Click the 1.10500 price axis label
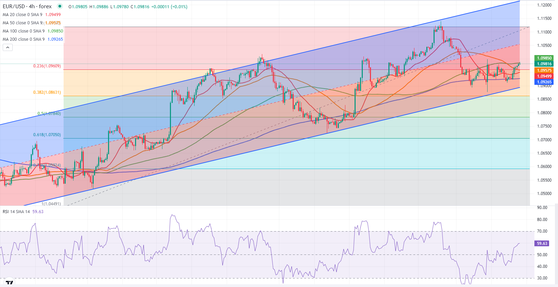This screenshot has width=558, height=287. click(544, 45)
